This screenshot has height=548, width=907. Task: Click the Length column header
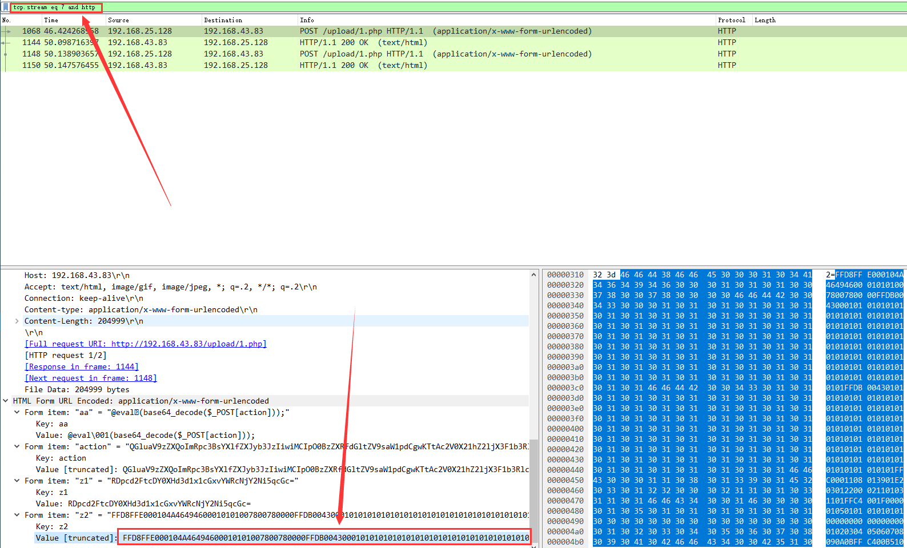(x=765, y=20)
